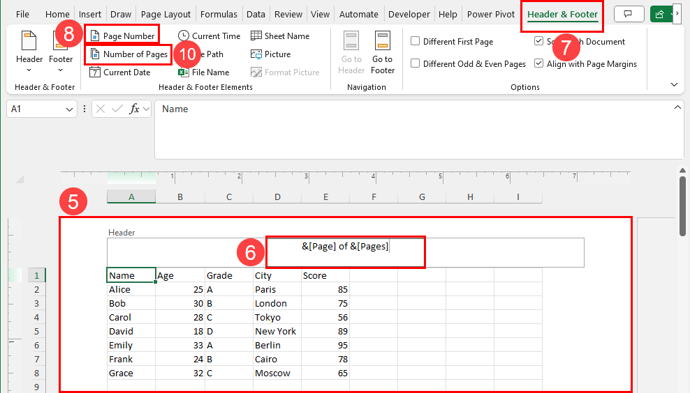The image size is (690, 393).
Task: Click the Insert Function fx icon
Action: click(x=134, y=109)
